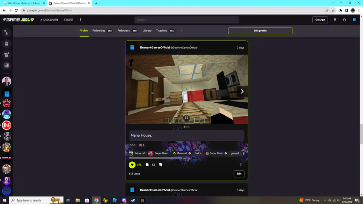The width and height of the screenshot is (363, 204).
Task: Open the library shelves icon in the sidebar
Action: pyautogui.click(x=6, y=65)
